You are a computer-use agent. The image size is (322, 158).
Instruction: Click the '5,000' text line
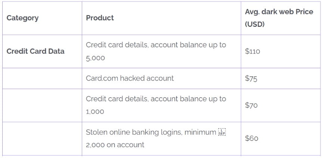[x=95, y=58]
